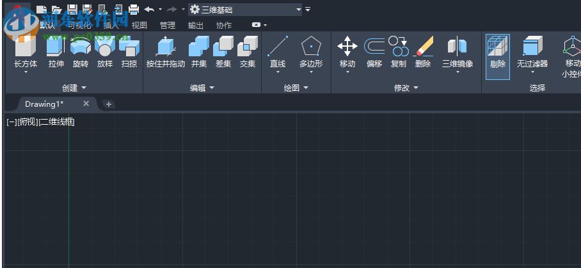
Task: Close the Drawing1* tab
Action: click(x=86, y=104)
